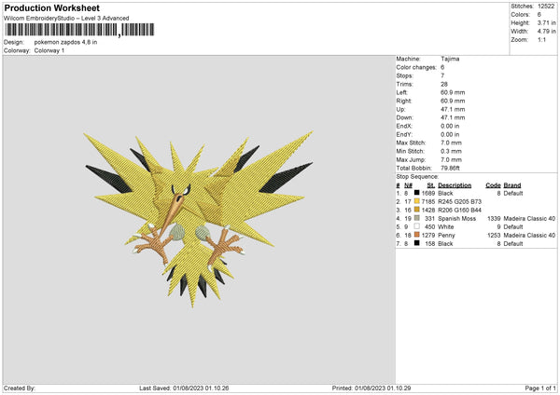Click the stitch count 158 in stop 7
This screenshot has height=395, width=560.
429,244
